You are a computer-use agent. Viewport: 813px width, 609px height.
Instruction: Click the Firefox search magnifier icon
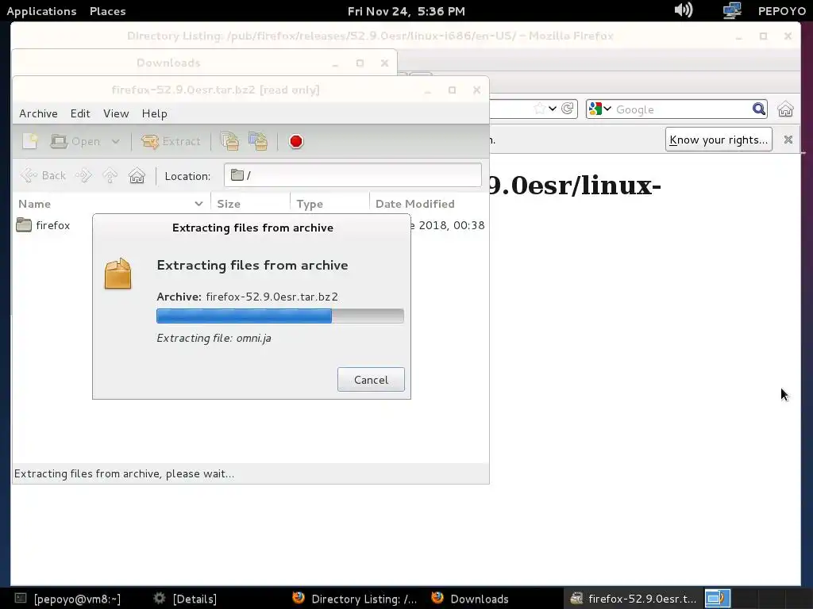[x=758, y=109]
